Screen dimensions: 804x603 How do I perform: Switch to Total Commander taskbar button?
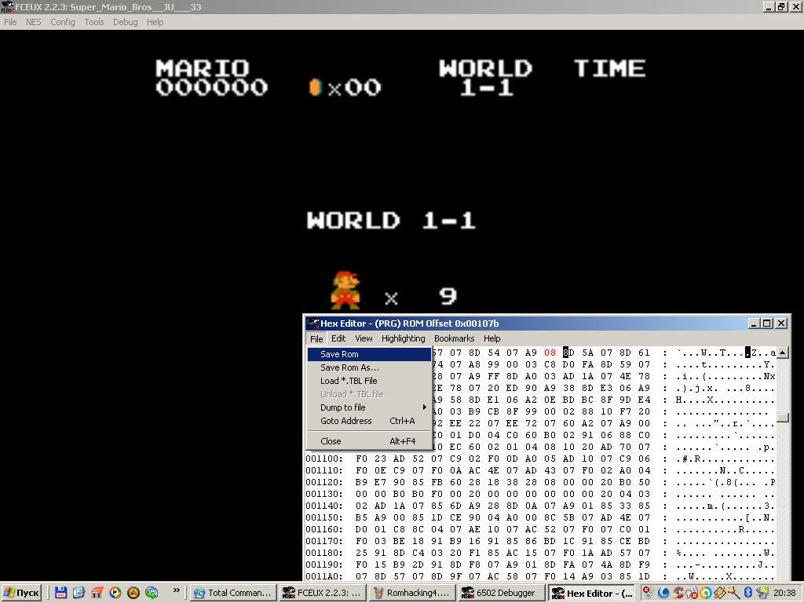pyautogui.click(x=233, y=593)
